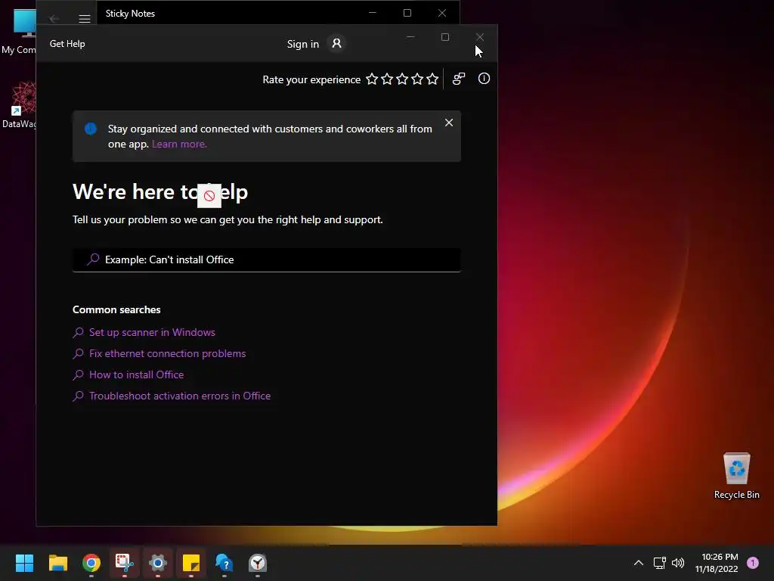Select the My Computer desktop icon

19,30
